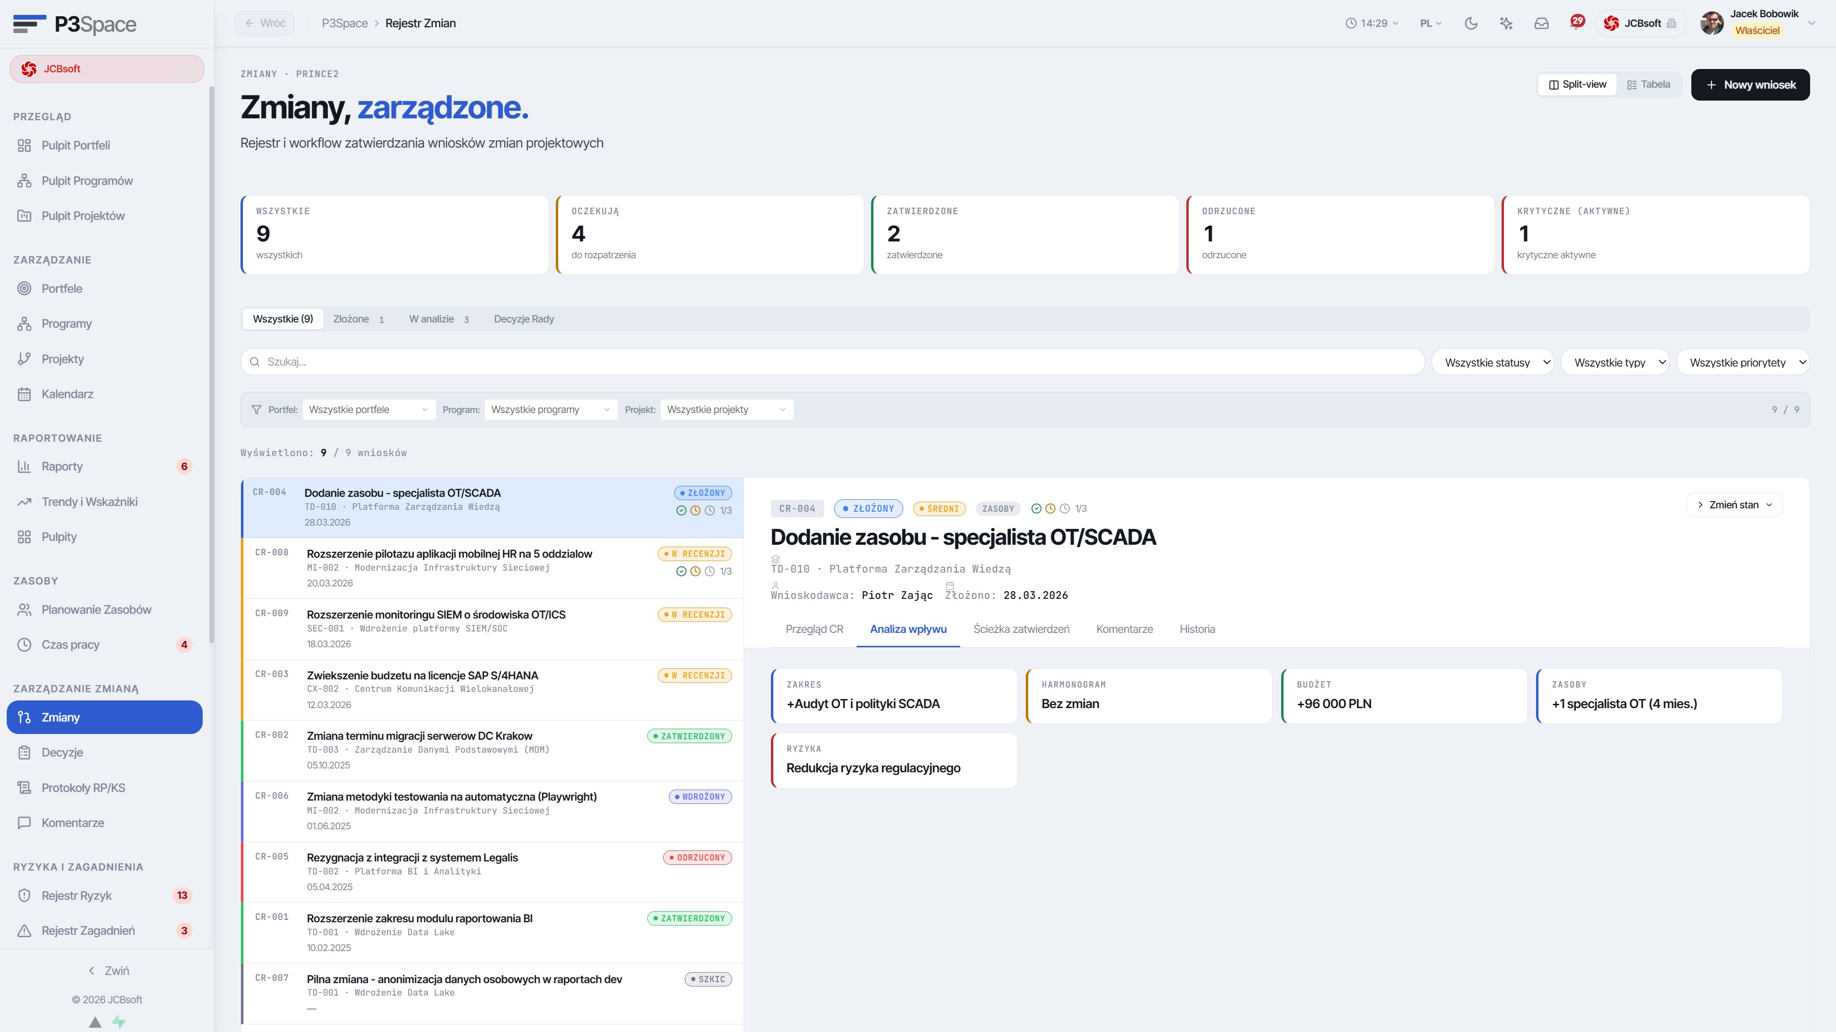Viewport: 1836px width, 1032px height.
Task: Click the Protokoły RP/KS sidebar icon
Action: (24, 788)
